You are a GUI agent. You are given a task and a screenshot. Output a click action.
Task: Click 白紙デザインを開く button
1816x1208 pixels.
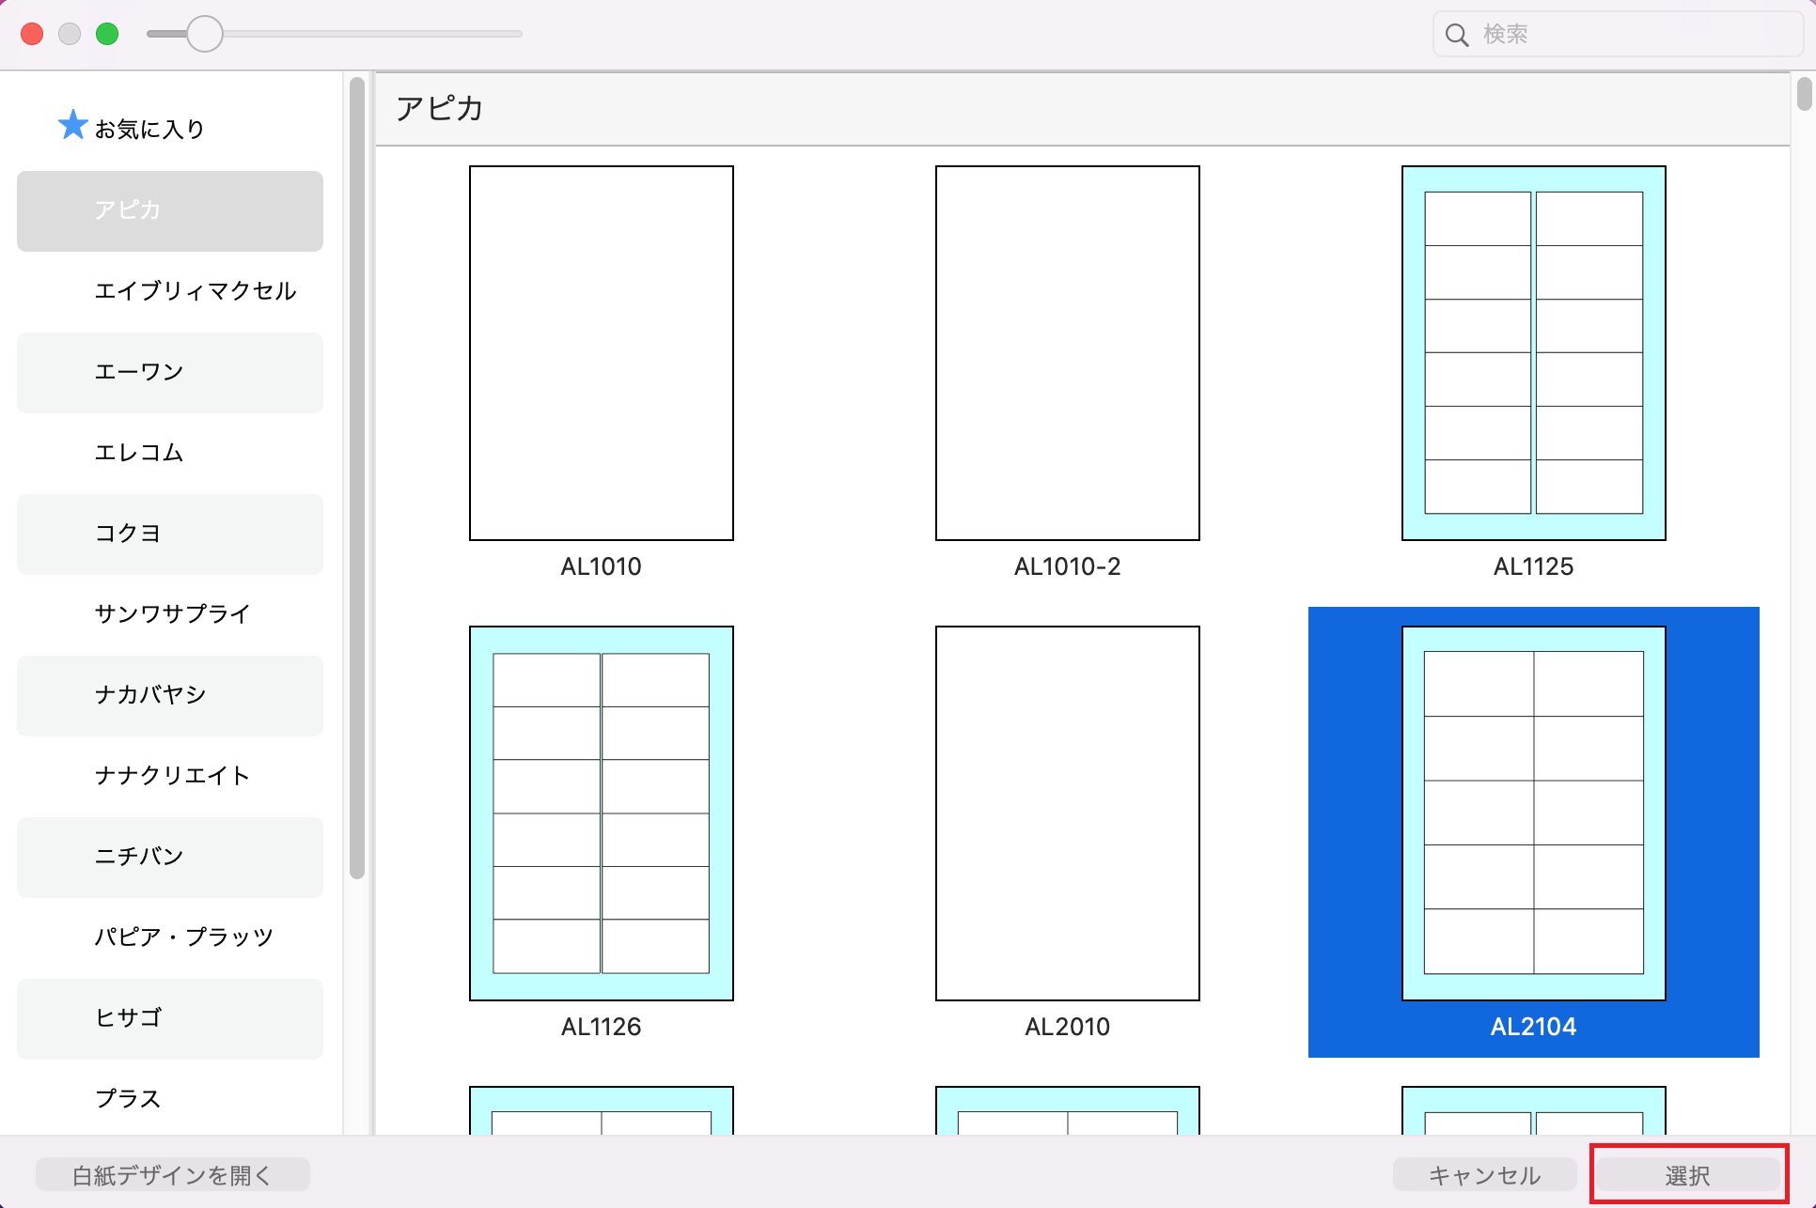point(173,1175)
